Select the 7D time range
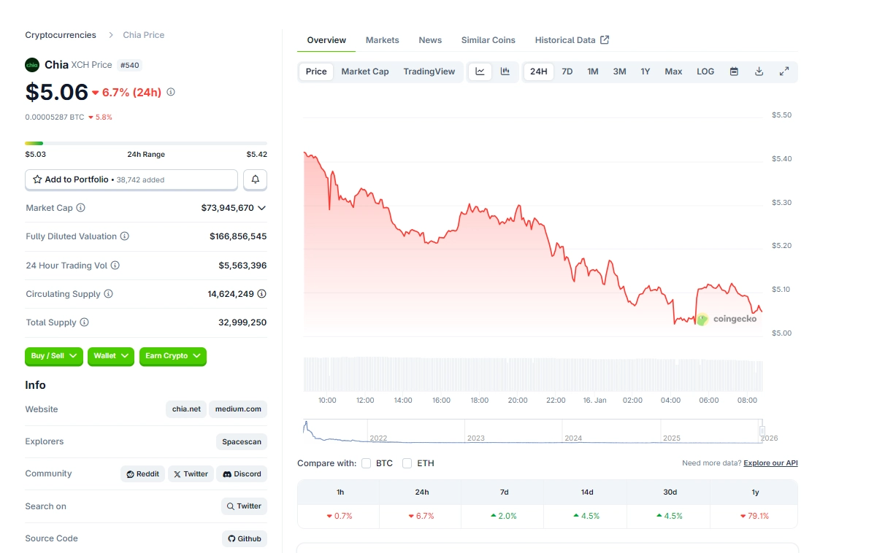 (x=567, y=71)
